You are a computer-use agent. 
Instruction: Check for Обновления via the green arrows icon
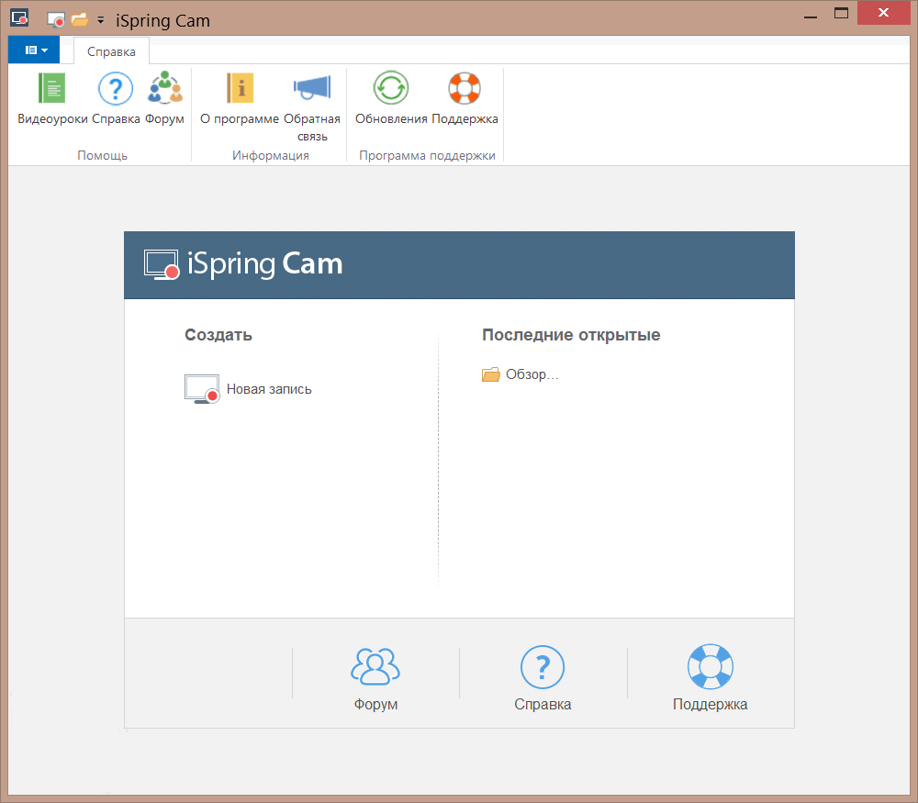coord(391,89)
